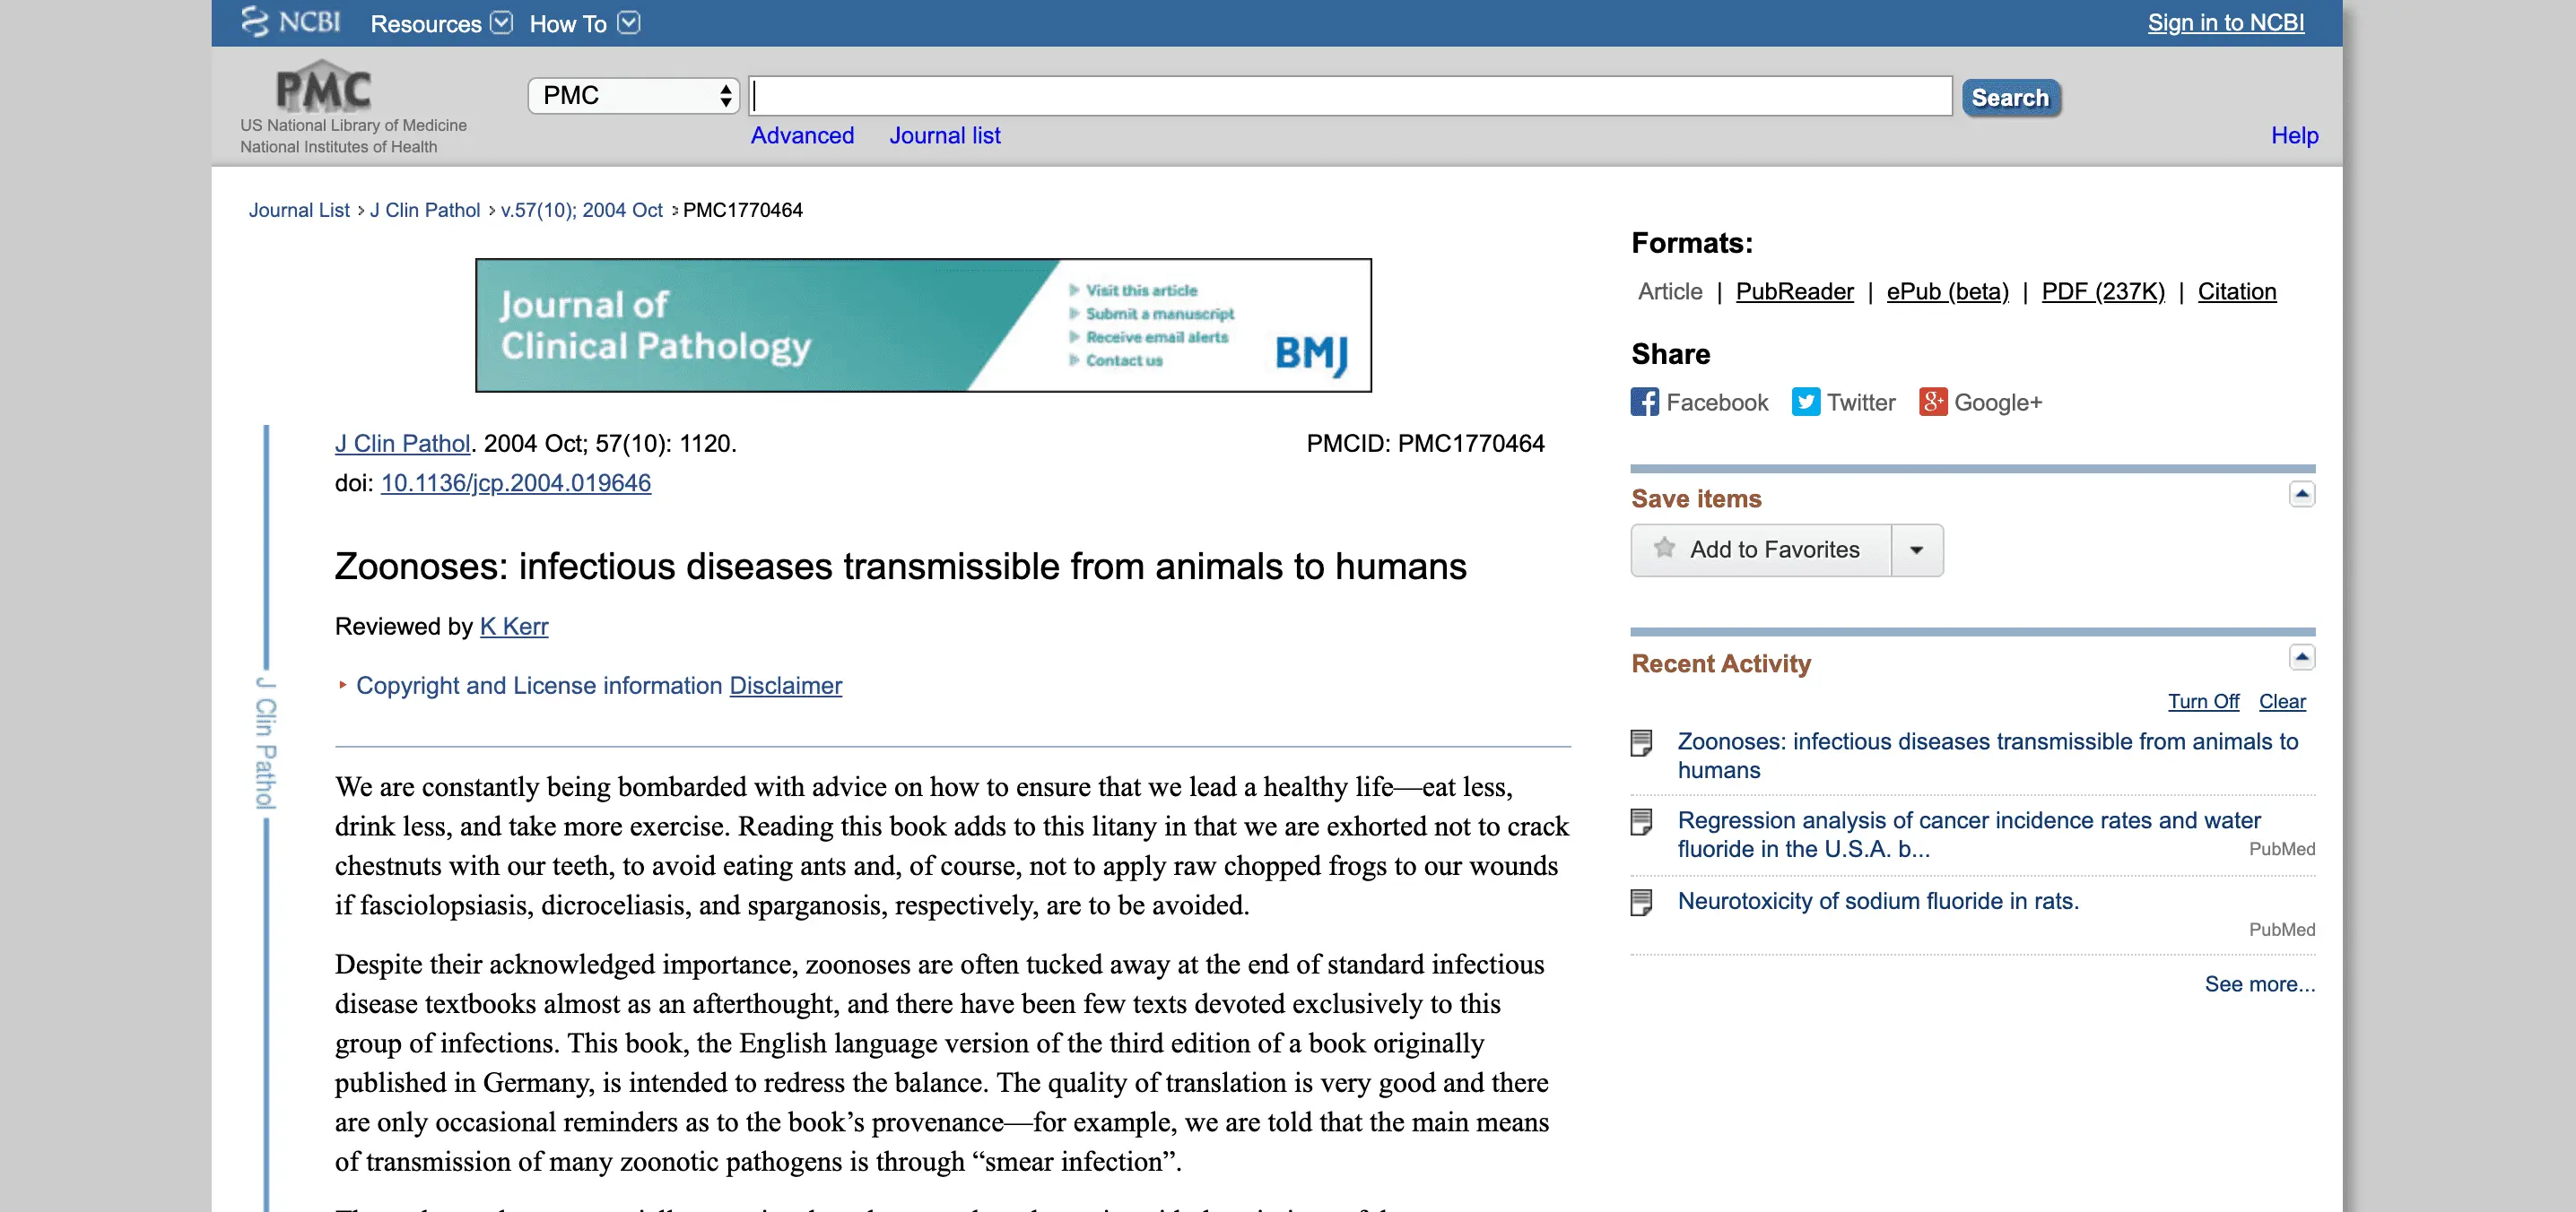Turn Off recent activity tracking

(2202, 701)
